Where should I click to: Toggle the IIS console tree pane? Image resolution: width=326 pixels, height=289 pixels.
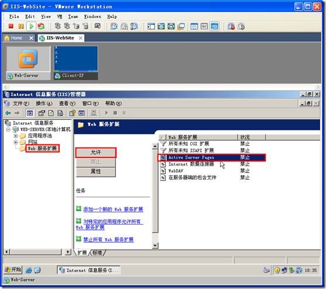[30, 113]
